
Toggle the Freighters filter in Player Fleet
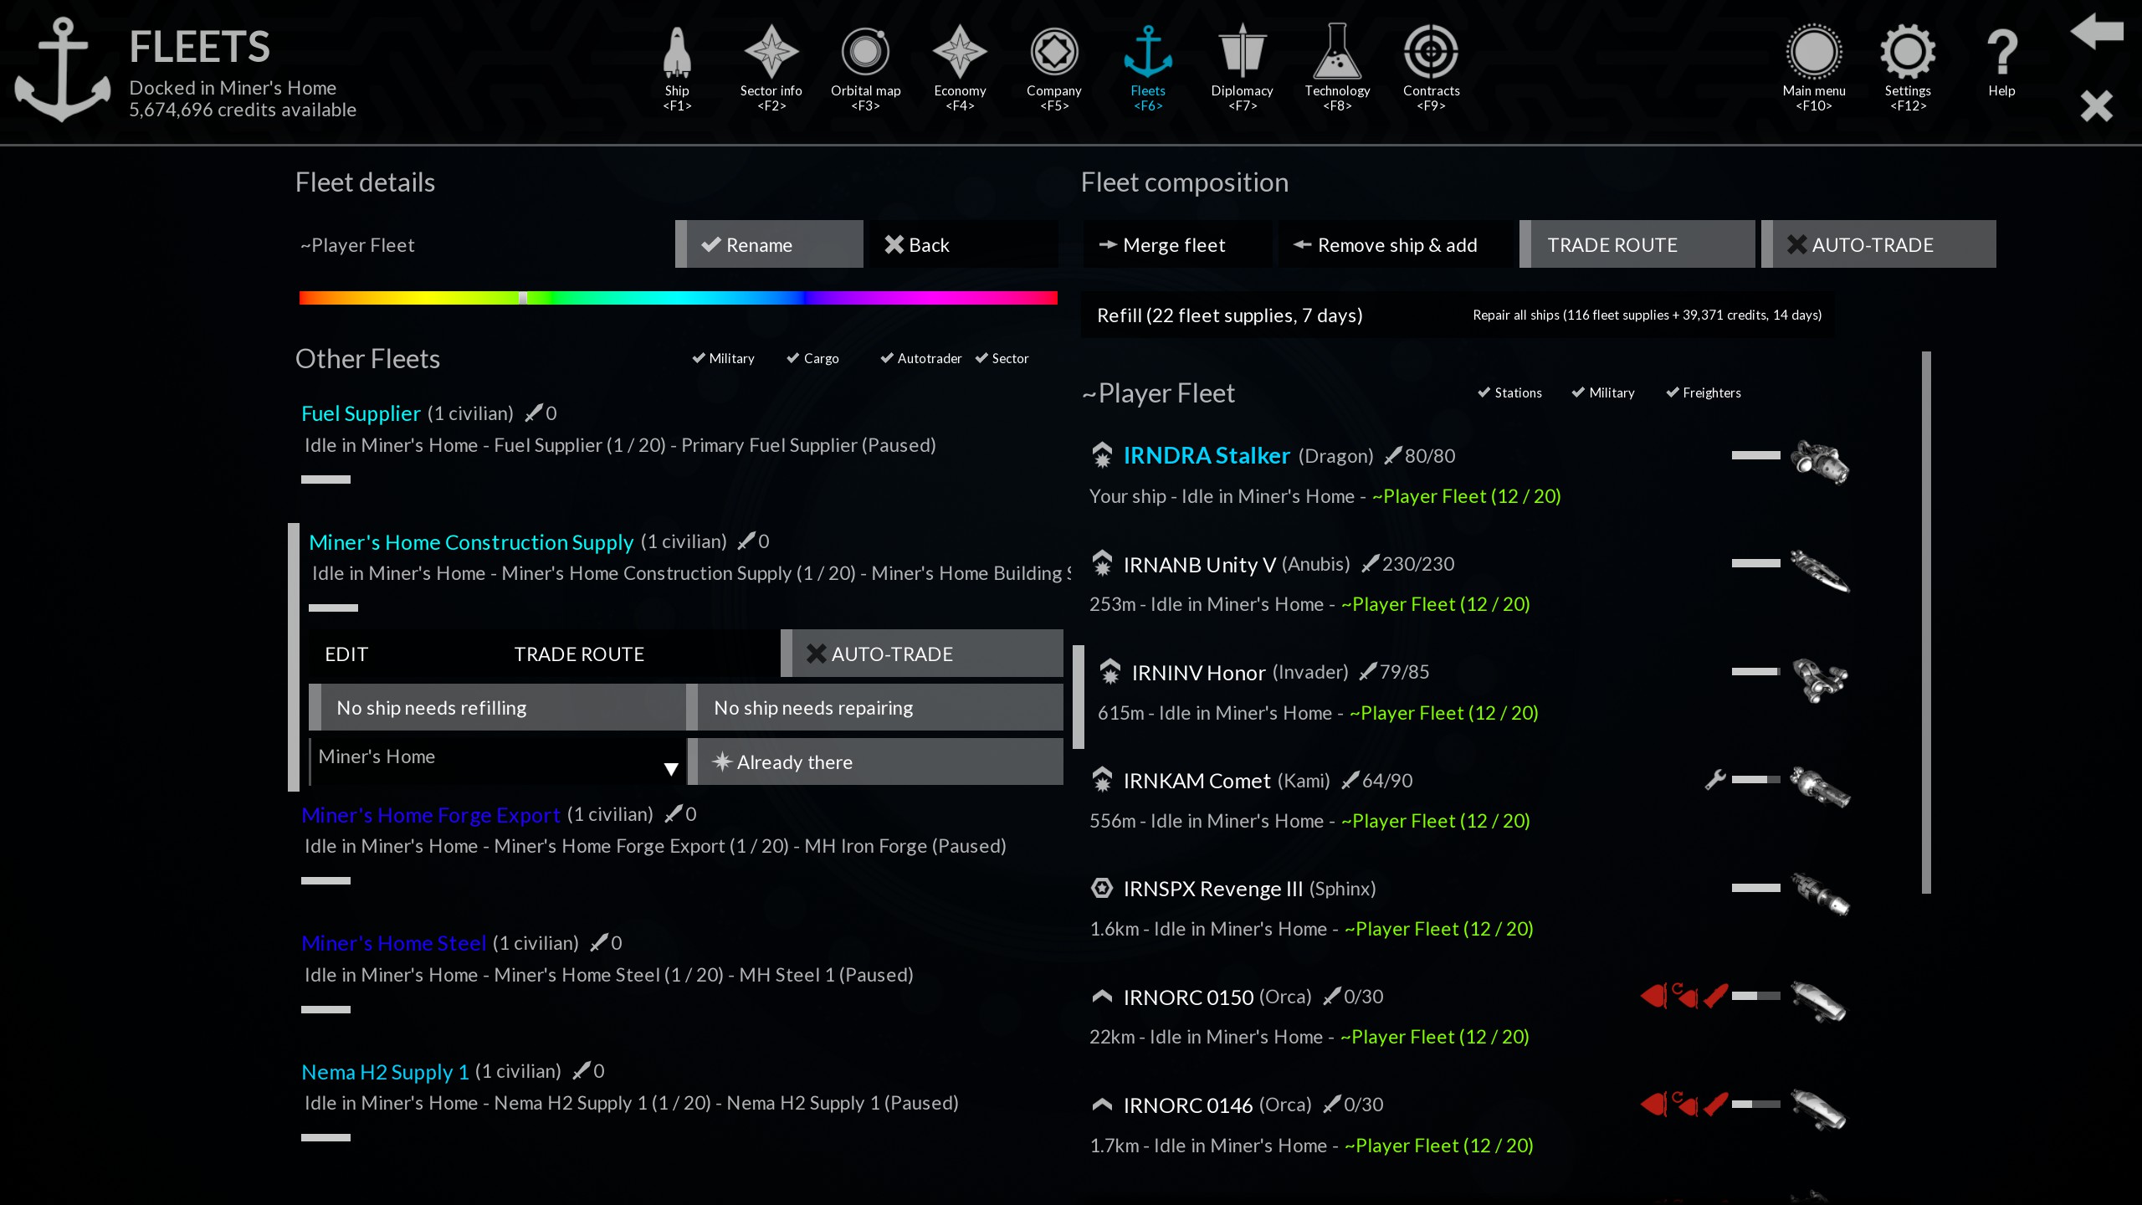(x=1703, y=392)
